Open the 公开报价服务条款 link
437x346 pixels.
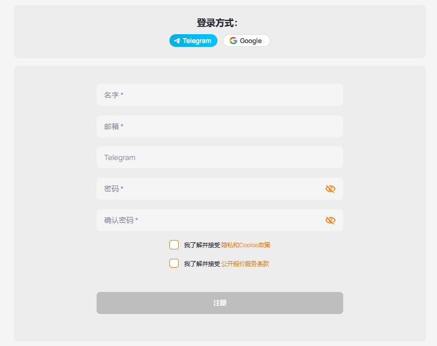(245, 264)
